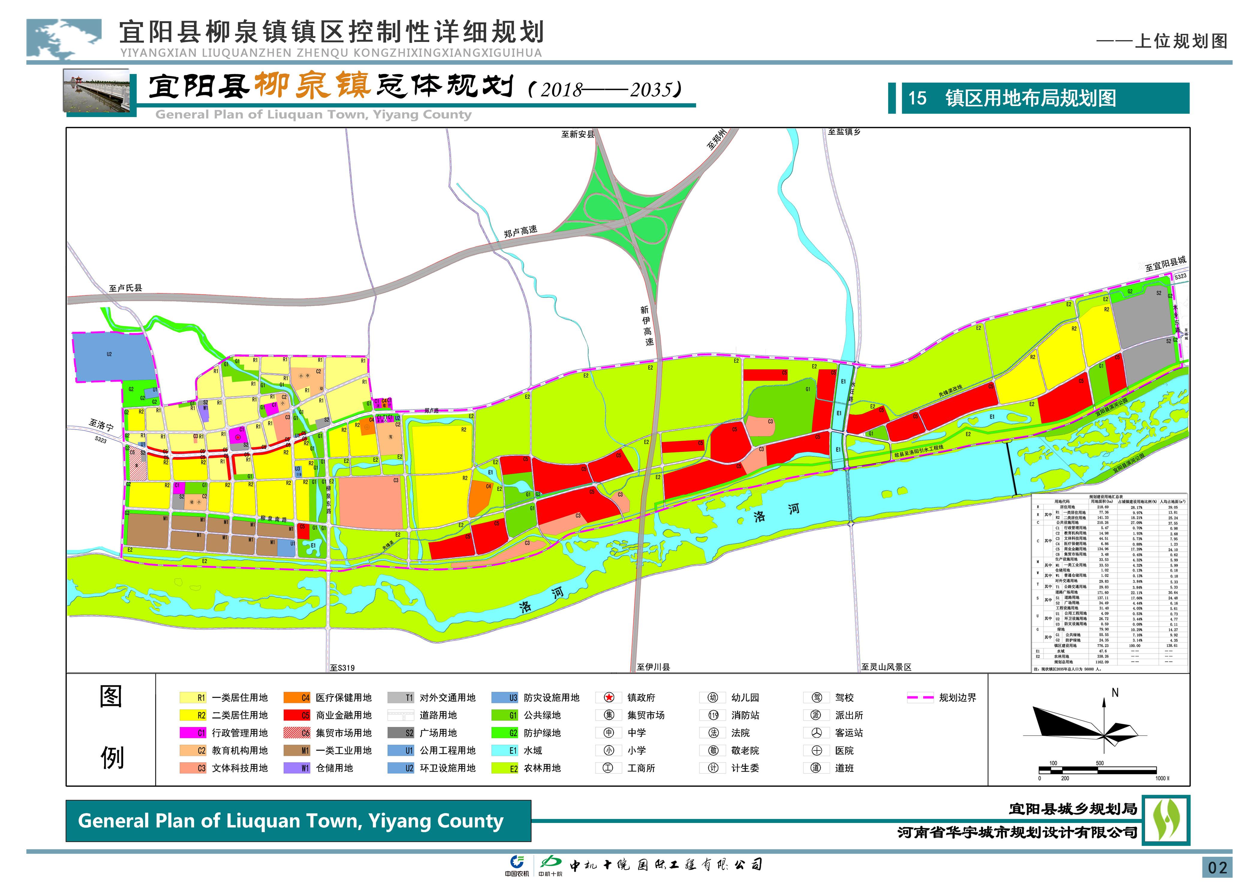Click the E2 农林用地 lime swatch

(x=505, y=768)
